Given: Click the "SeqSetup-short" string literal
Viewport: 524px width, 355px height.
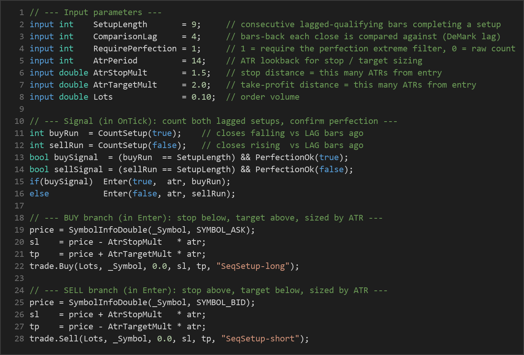Looking at the screenshot, I should pyautogui.click(x=260, y=339).
